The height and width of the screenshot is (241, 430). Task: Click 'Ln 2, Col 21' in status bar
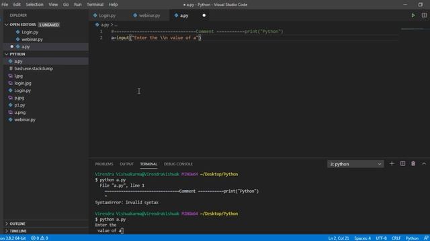(339, 238)
